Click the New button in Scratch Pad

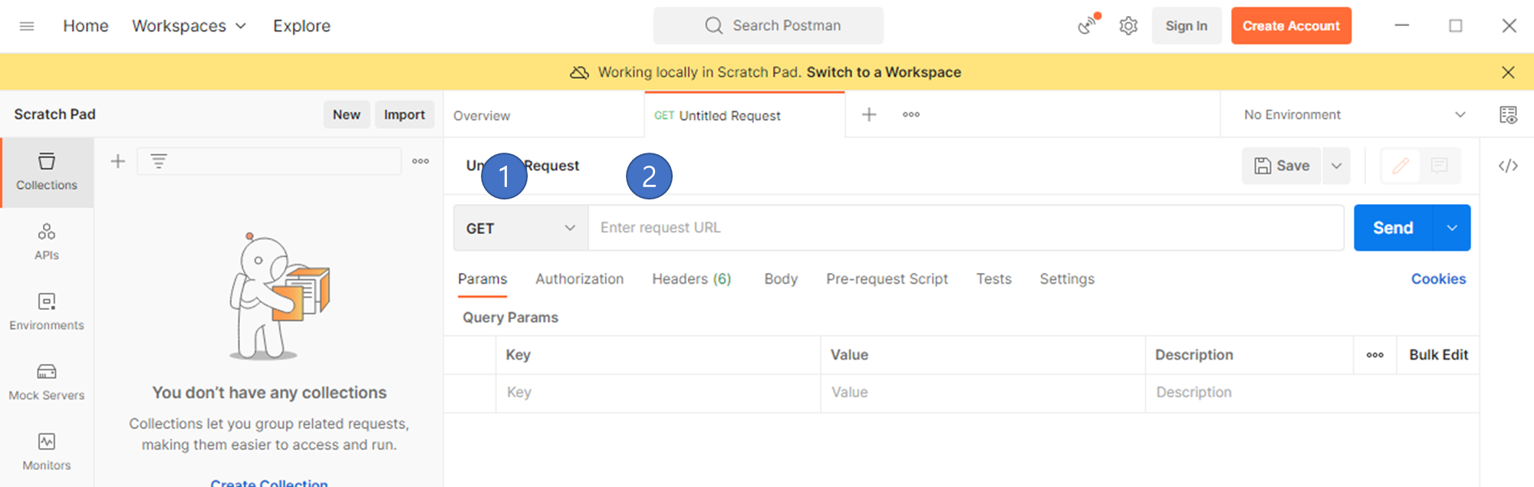click(347, 114)
